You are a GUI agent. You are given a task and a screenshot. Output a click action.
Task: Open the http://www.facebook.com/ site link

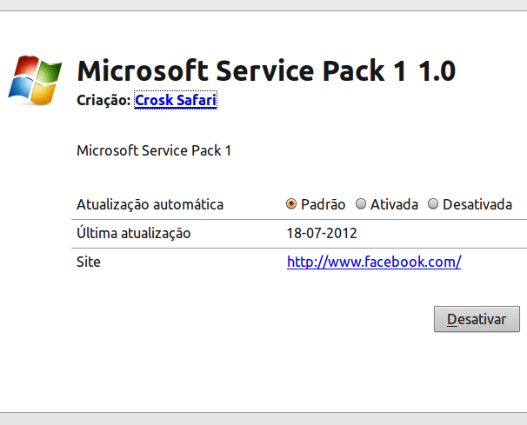(373, 261)
